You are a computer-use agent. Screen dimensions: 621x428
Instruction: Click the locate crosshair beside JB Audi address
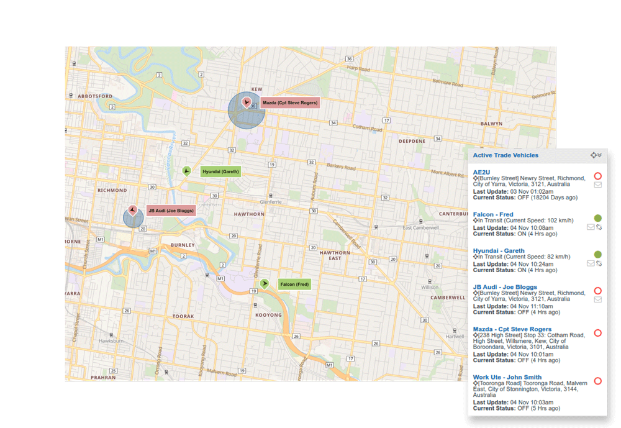(x=475, y=293)
